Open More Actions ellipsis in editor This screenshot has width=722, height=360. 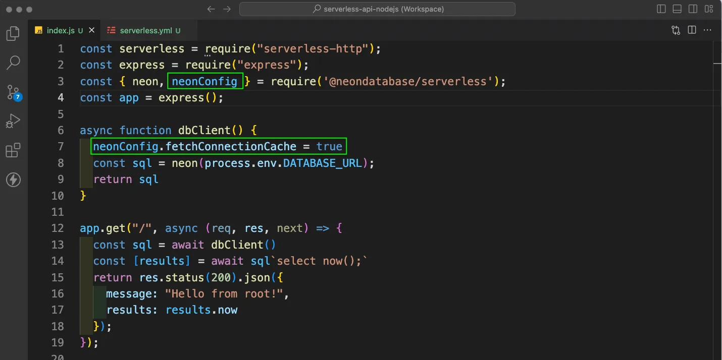(708, 30)
